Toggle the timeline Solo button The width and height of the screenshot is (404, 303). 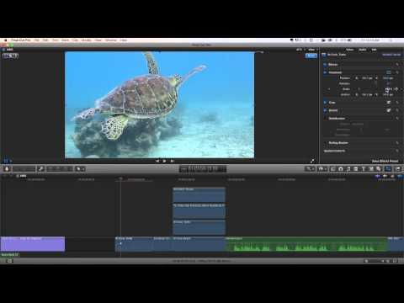tap(392, 176)
